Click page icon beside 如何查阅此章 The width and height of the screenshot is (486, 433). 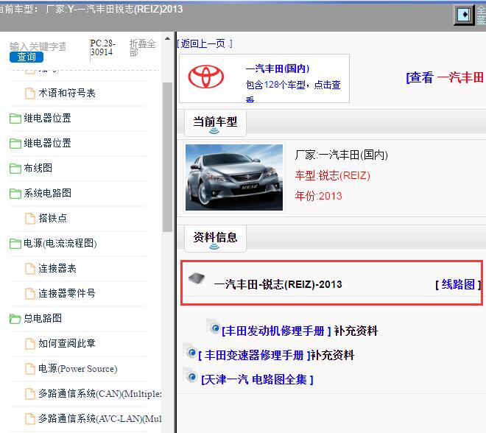(30, 344)
